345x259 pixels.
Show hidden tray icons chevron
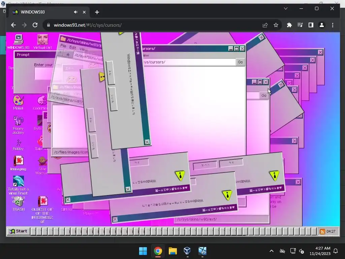pos(272,251)
